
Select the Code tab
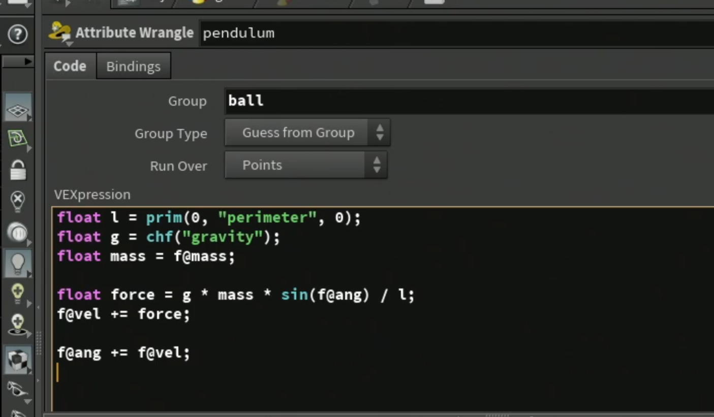click(70, 66)
